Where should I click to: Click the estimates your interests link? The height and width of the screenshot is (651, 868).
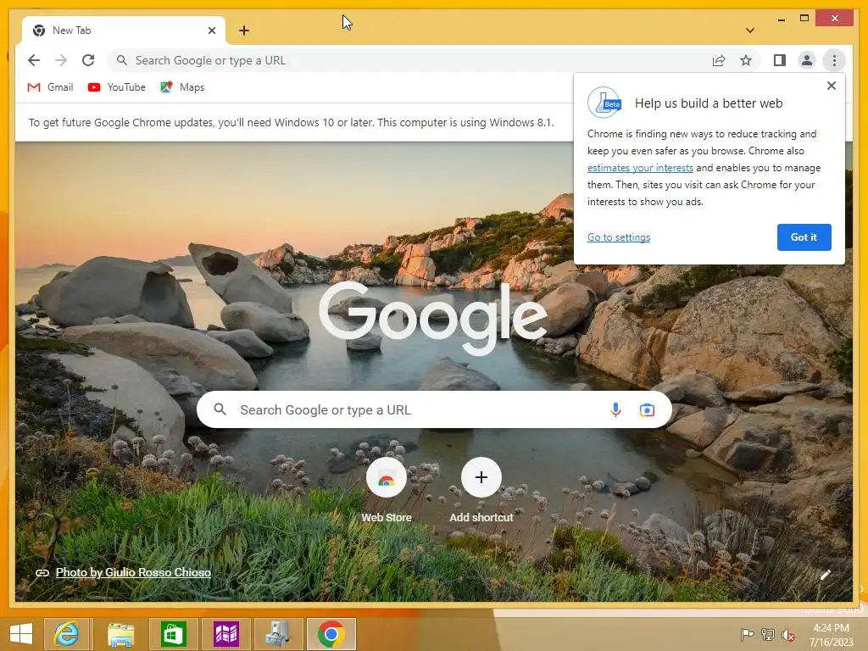pyautogui.click(x=640, y=168)
